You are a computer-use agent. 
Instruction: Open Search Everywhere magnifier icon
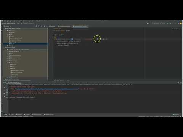pyautogui.click(x=178, y=24)
